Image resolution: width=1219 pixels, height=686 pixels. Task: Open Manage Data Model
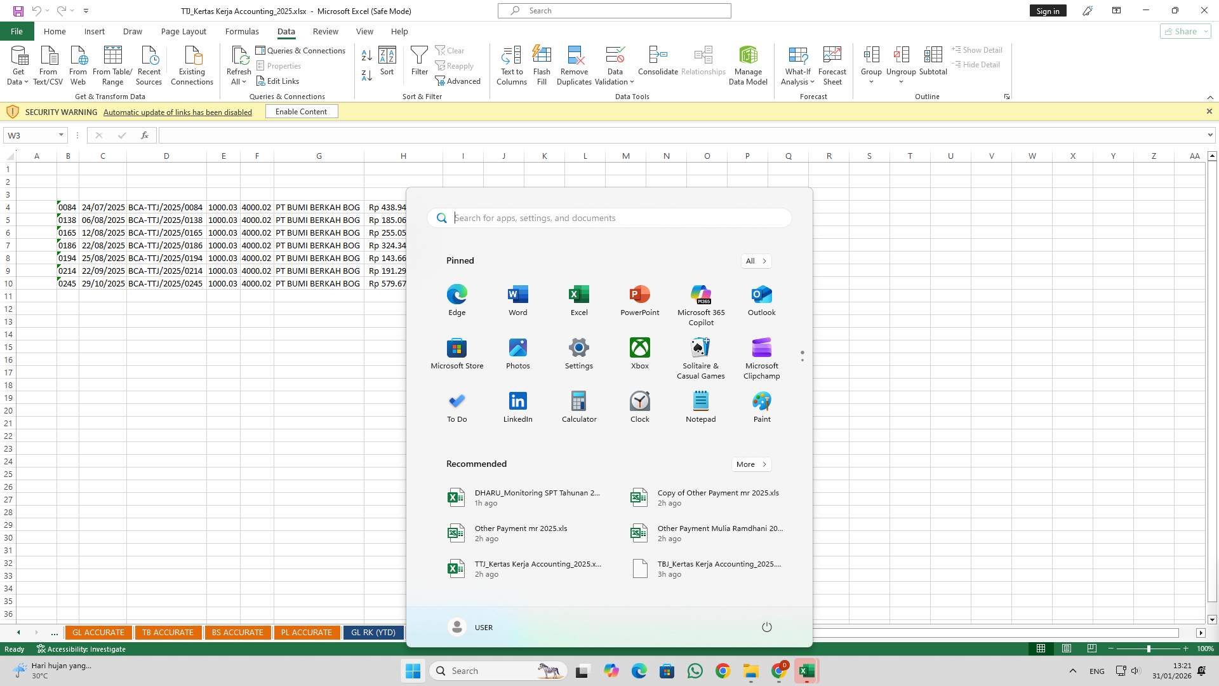pos(748,64)
